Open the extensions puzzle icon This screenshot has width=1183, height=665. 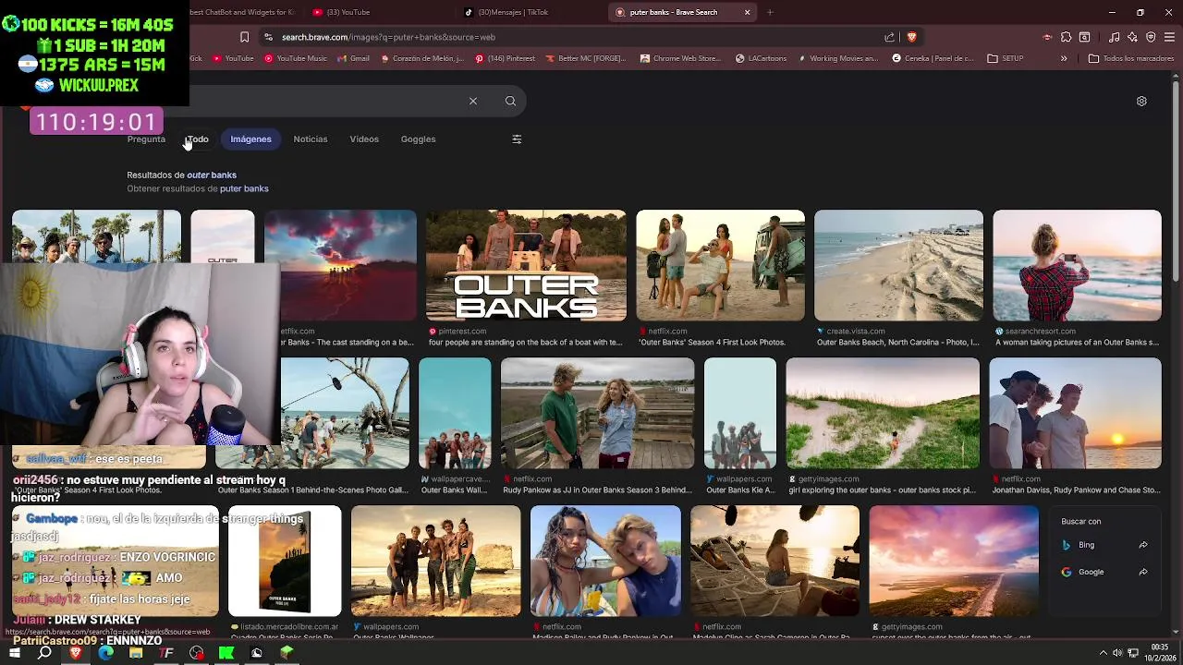tap(1066, 37)
